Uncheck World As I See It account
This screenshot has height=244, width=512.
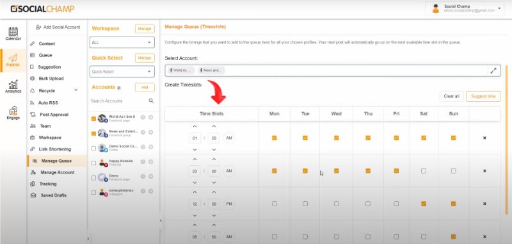93,118
